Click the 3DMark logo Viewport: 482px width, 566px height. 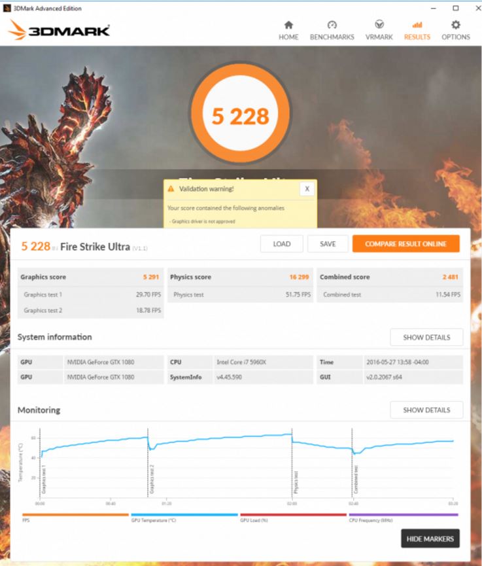[x=59, y=30]
